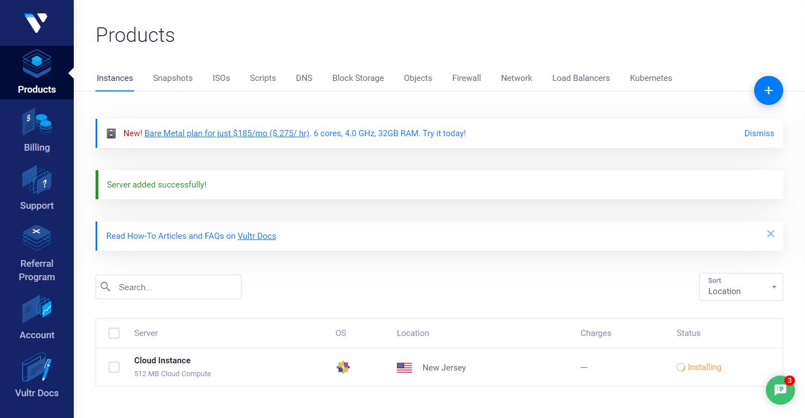Click the New Jersey location text
This screenshot has height=418, width=805.
(444, 368)
